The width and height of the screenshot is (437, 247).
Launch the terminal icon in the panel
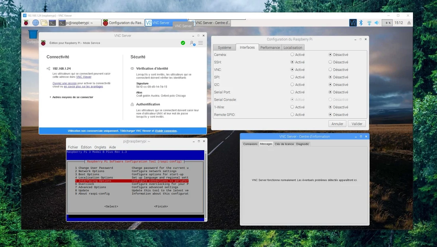coord(53,23)
